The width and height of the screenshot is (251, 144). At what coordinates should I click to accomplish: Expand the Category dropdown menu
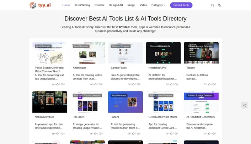click(x=158, y=5)
